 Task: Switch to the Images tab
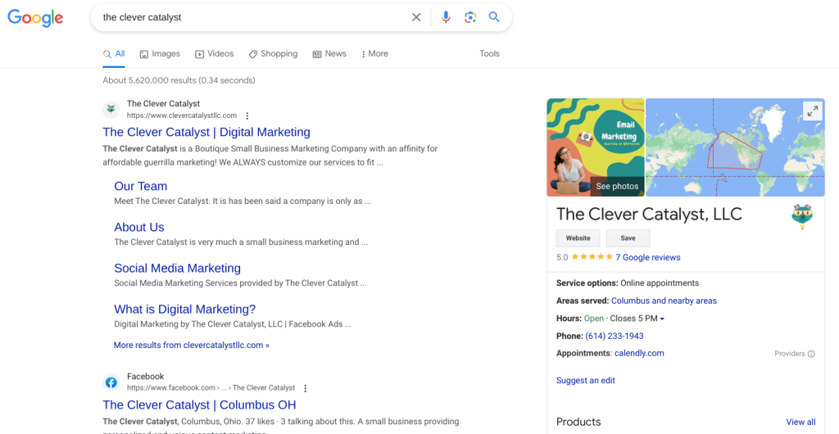pyautogui.click(x=160, y=54)
